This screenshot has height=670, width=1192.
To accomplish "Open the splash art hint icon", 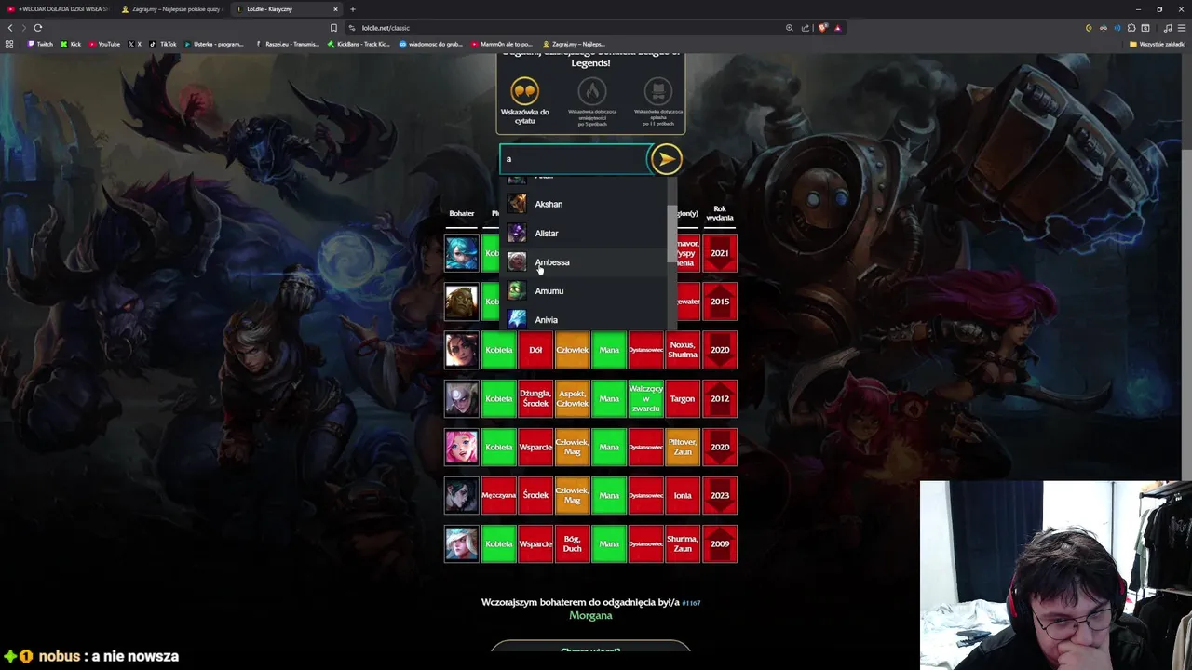I will tap(658, 91).
